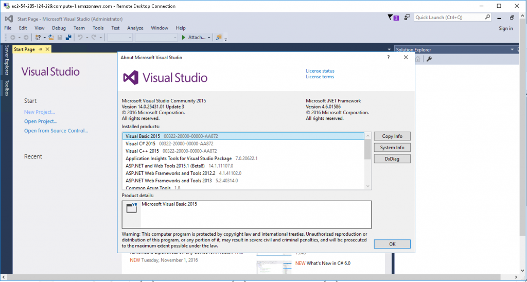Toggle the Start Page tab pin

click(41, 49)
